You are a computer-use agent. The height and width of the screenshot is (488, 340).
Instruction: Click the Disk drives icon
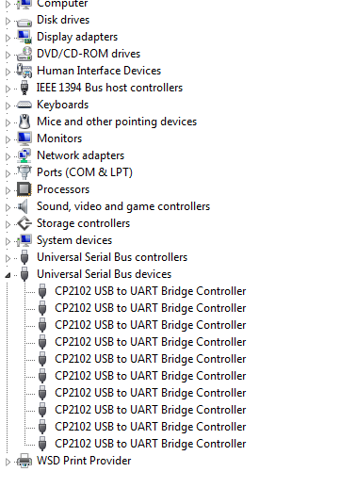click(x=24, y=23)
